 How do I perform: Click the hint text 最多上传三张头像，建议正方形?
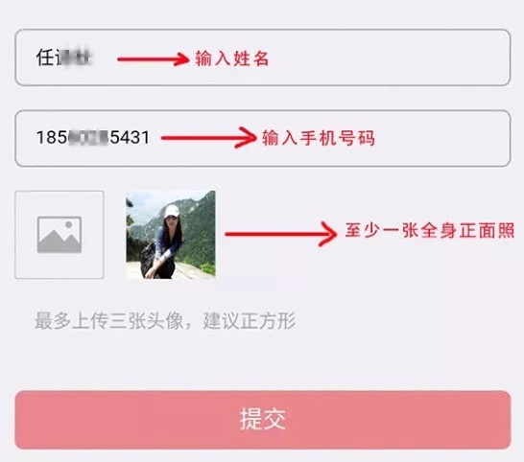[x=165, y=321]
